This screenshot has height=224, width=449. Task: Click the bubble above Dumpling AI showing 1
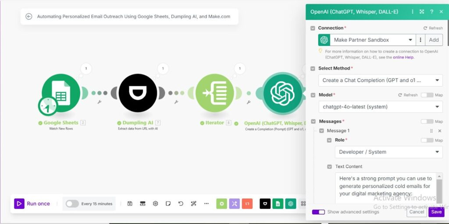pyautogui.click(x=163, y=69)
